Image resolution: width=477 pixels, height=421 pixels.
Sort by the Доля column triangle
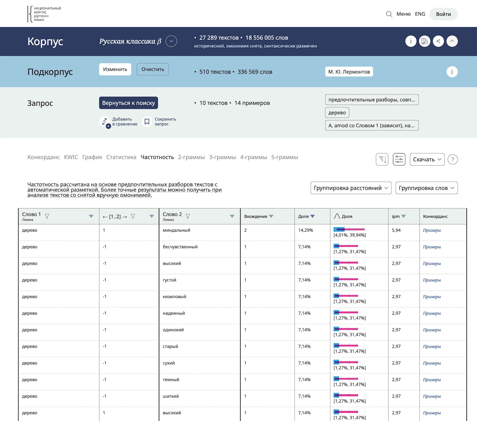[312, 216]
